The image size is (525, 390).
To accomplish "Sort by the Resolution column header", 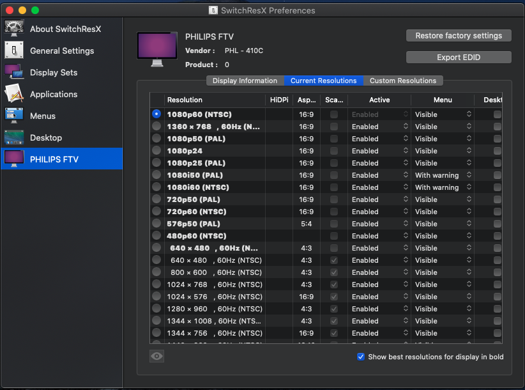I will [x=215, y=100].
